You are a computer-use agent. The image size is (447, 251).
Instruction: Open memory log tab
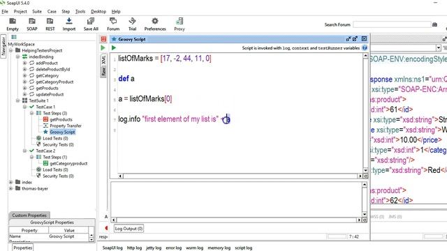tap(219, 248)
